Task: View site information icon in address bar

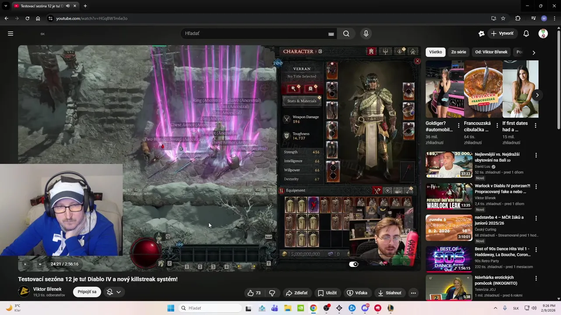Action: (x=50, y=18)
